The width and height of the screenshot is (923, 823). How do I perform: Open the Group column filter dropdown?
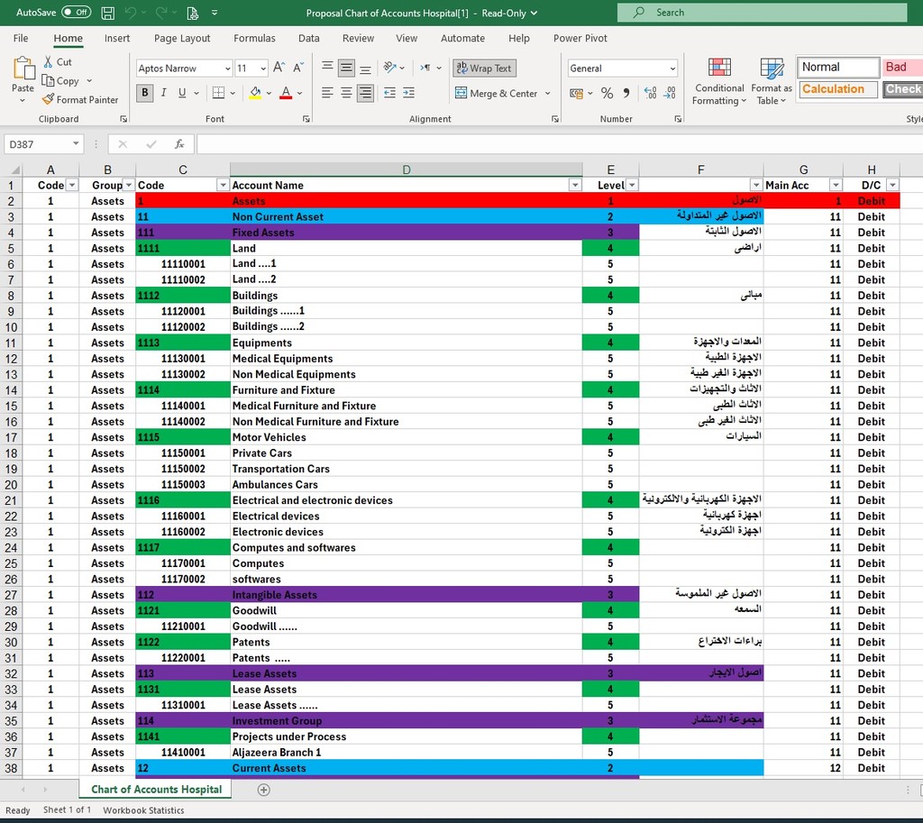click(128, 186)
